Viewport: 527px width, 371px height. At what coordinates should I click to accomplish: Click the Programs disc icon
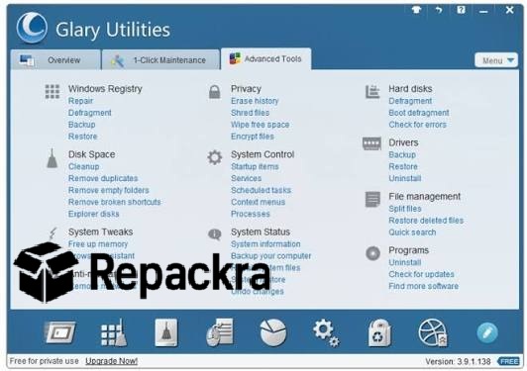tap(372, 253)
